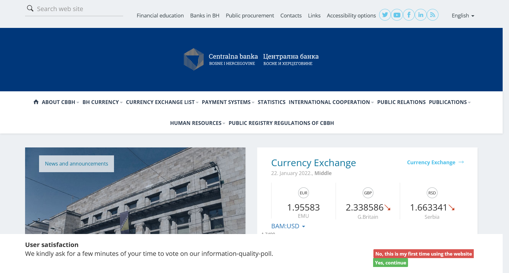Open the YouTube channel icon
This screenshot has height=273, width=509.
click(x=397, y=15)
